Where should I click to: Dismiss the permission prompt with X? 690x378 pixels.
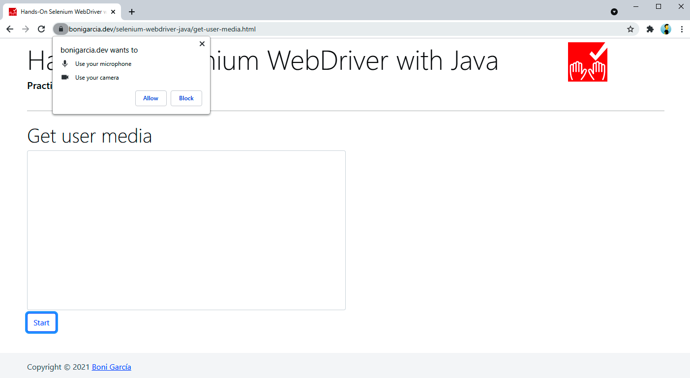pos(202,44)
